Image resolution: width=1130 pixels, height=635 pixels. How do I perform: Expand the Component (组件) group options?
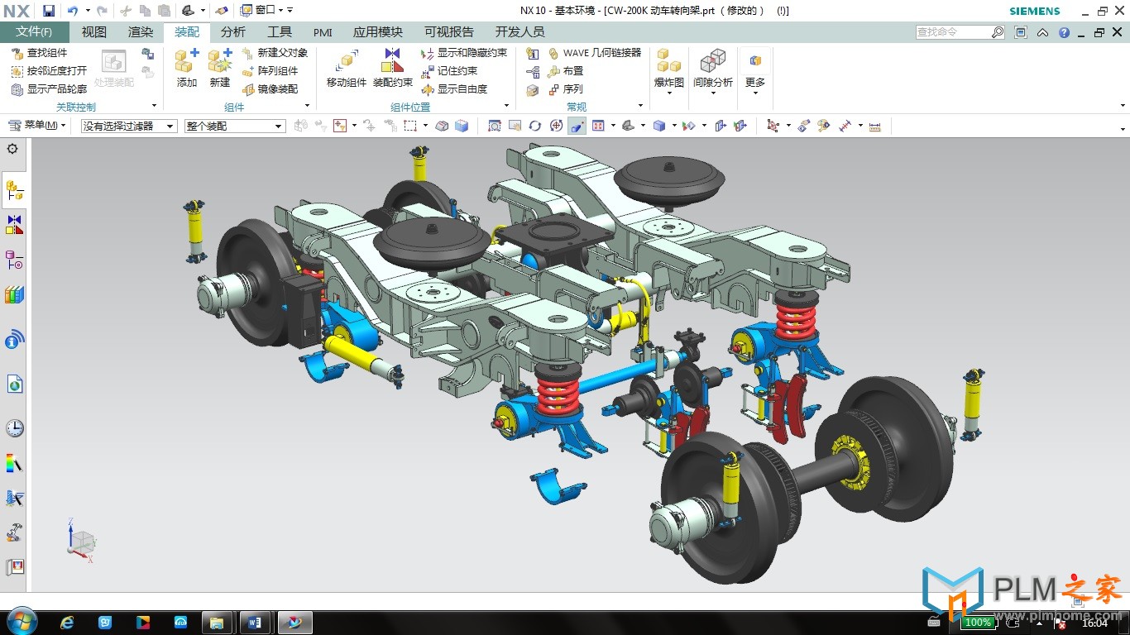[308, 106]
